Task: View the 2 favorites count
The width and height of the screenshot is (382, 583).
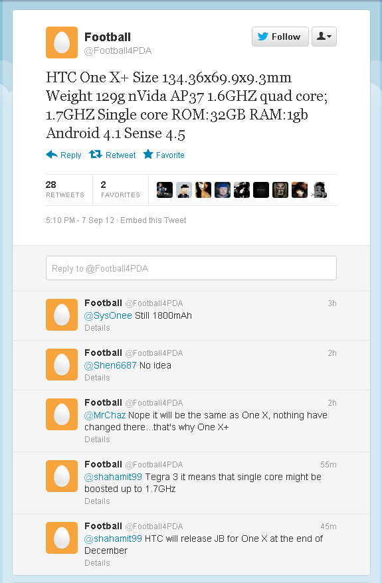Action: pyautogui.click(x=120, y=189)
